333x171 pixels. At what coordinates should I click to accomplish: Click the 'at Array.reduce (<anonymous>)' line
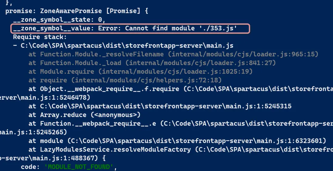(84, 115)
